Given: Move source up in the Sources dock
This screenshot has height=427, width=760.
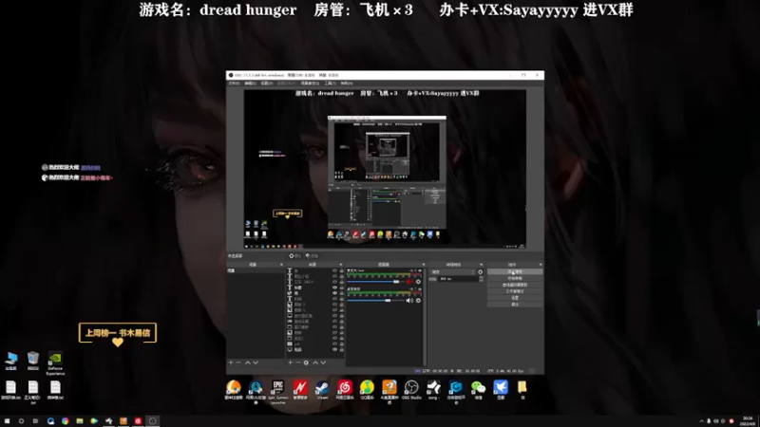Looking at the screenshot, I should 315,362.
